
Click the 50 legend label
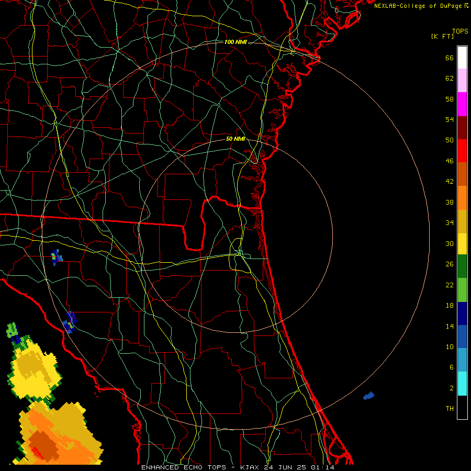(x=450, y=140)
